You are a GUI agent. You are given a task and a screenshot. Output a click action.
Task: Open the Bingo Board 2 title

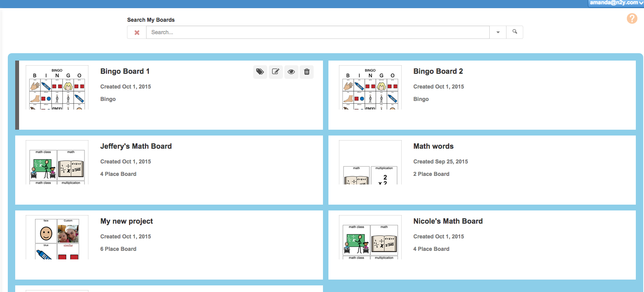click(438, 71)
